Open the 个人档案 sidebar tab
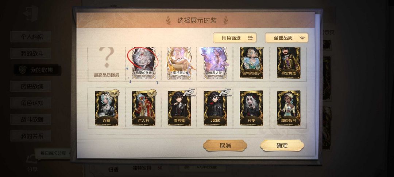Viewport: 394px width, 177px height. pos(31,37)
